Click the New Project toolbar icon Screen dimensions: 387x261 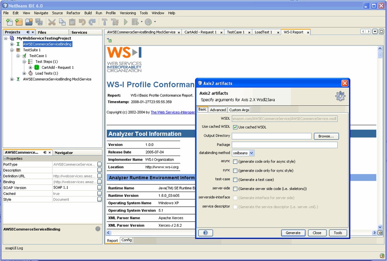19,22
